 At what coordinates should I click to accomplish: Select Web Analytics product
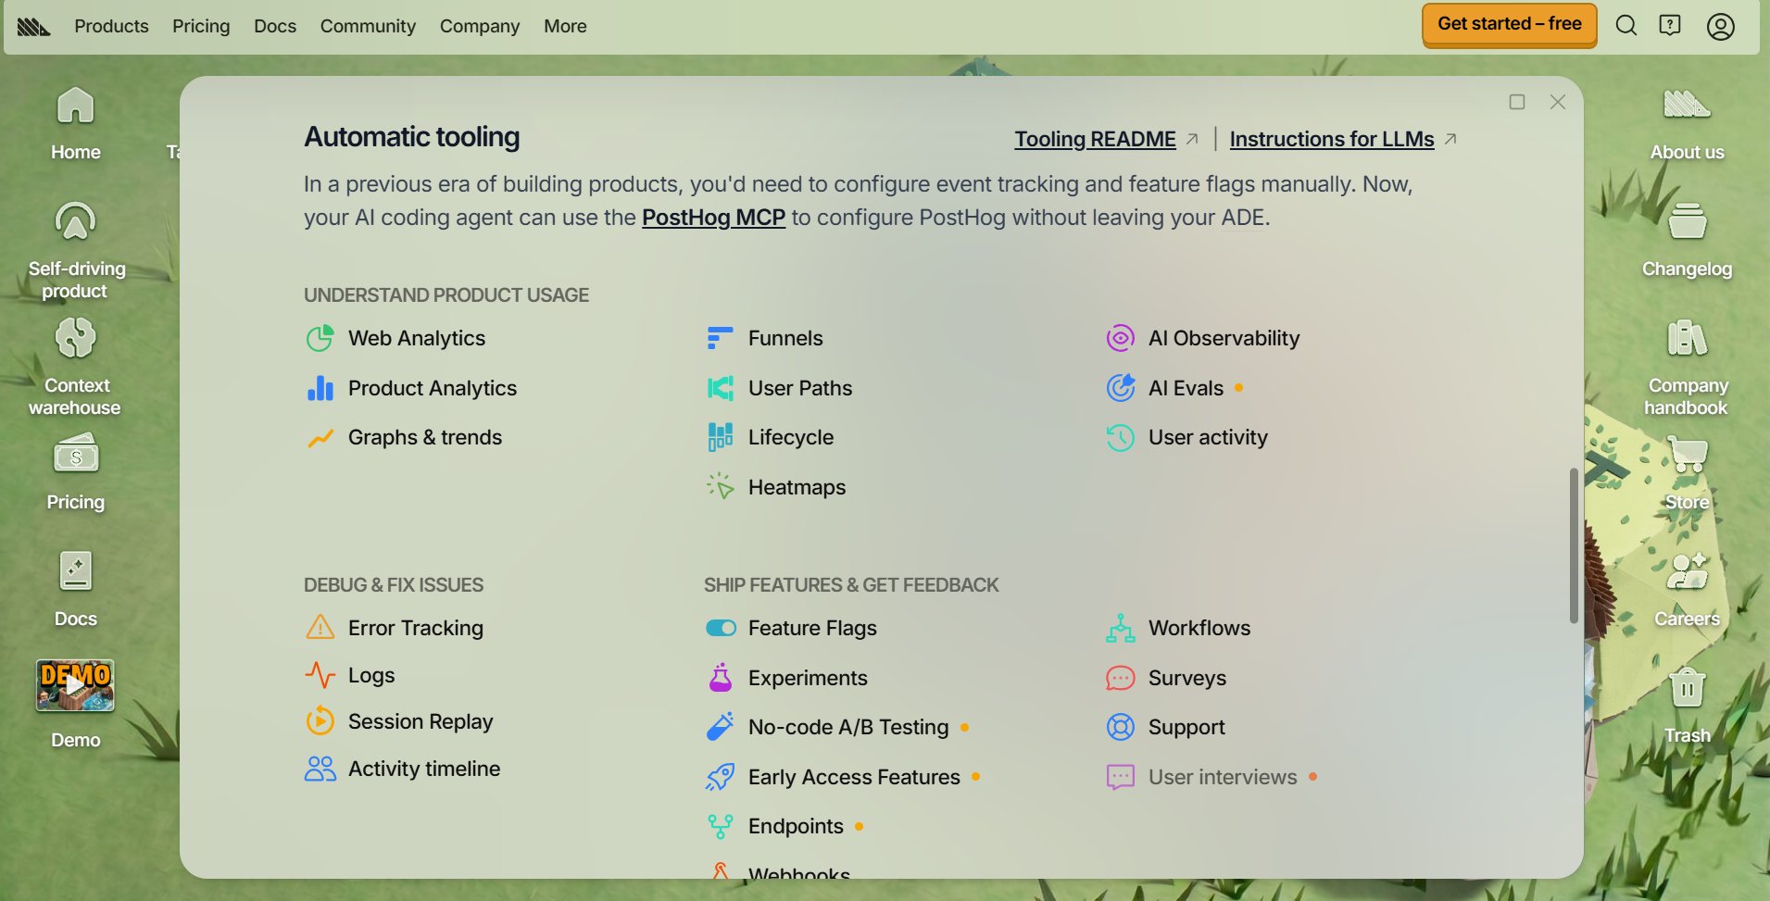[396, 338]
